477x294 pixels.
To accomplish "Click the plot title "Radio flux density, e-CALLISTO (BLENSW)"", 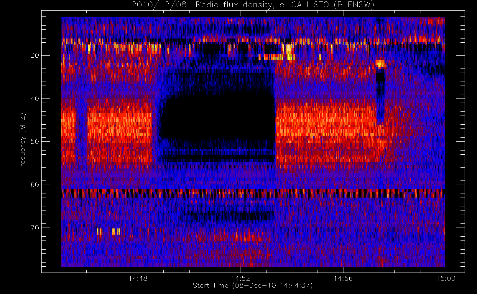I will point(285,5).
